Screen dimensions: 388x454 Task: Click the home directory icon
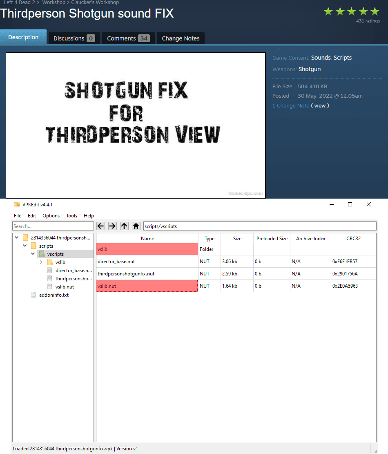pos(136,226)
